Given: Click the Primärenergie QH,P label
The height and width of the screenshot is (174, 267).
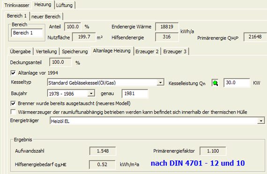Looking at the screenshot, I should (x=218, y=38).
